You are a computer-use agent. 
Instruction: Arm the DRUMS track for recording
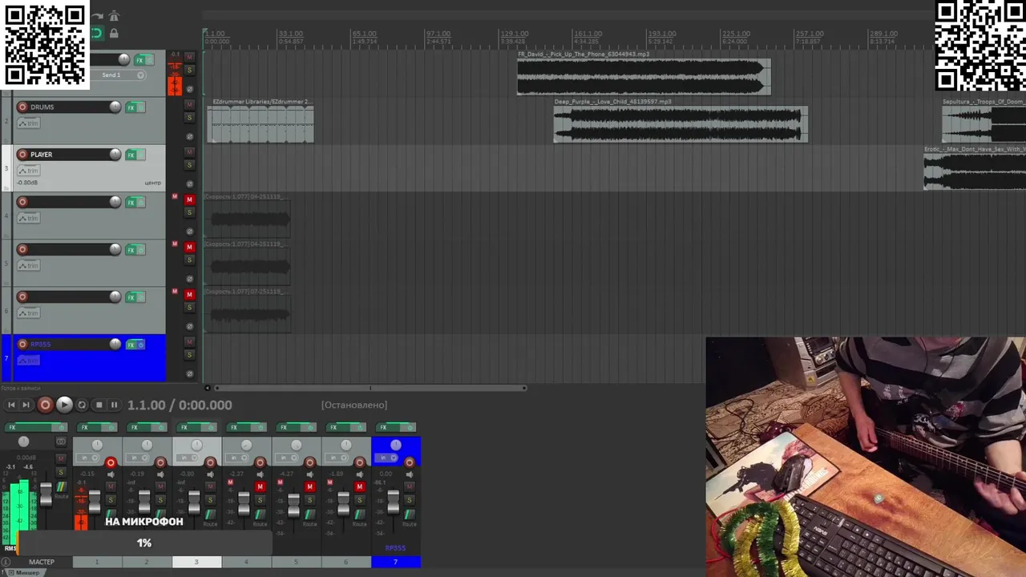tap(22, 107)
